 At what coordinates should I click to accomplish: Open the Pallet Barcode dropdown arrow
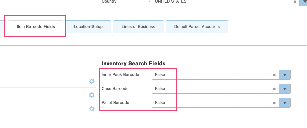coord(285,103)
